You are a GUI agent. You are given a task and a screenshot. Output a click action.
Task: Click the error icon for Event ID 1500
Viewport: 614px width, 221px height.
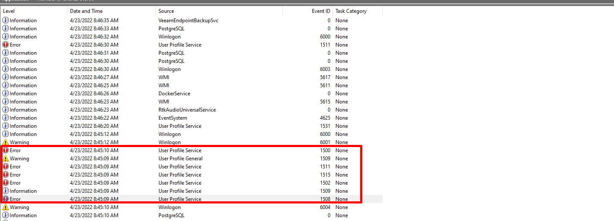pyautogui.click(x=6, y=150)
